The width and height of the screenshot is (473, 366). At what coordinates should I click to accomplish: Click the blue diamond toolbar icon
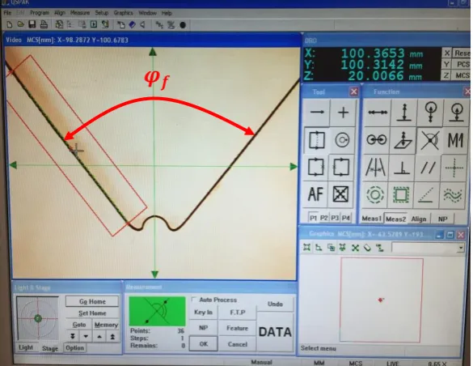pyautogui.click(x=132, y=25)
